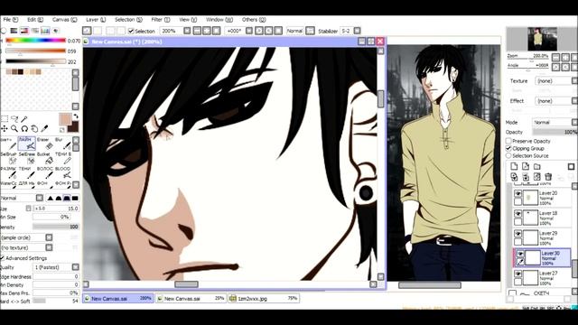
Task: Click the New Layer Set folder icon
Action: [x=537, y=166]
